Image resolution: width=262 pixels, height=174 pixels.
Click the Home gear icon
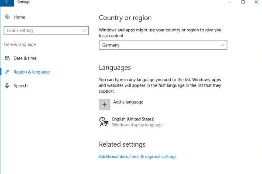point(7,17)
